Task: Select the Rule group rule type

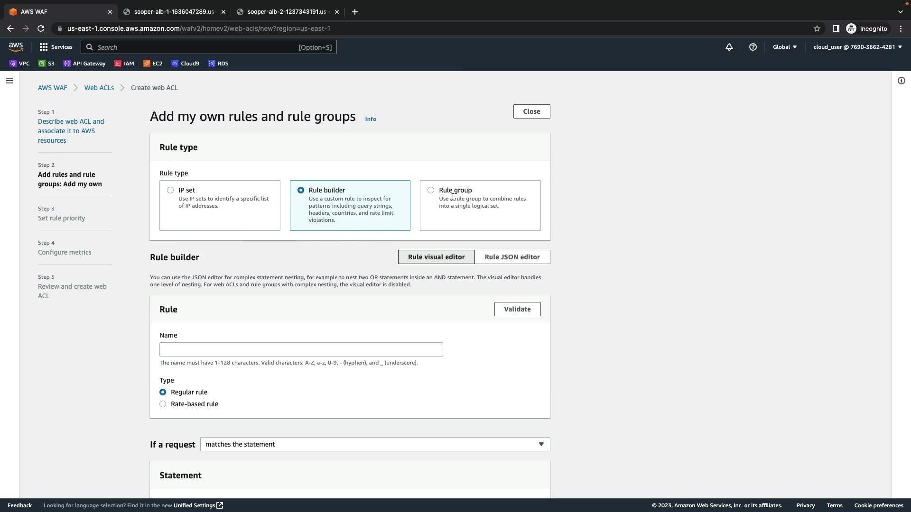Action: (x=431, y=190)
